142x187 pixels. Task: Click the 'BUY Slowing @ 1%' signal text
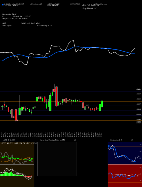[45, 25]
